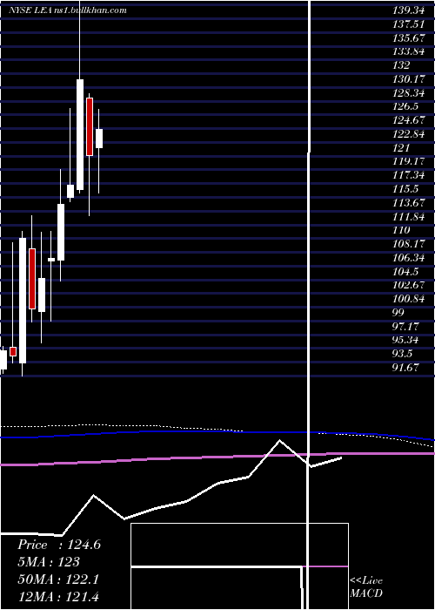435x610 pixels.
Task: Click the 111.84 price axis label
Action: coord(408,216)
